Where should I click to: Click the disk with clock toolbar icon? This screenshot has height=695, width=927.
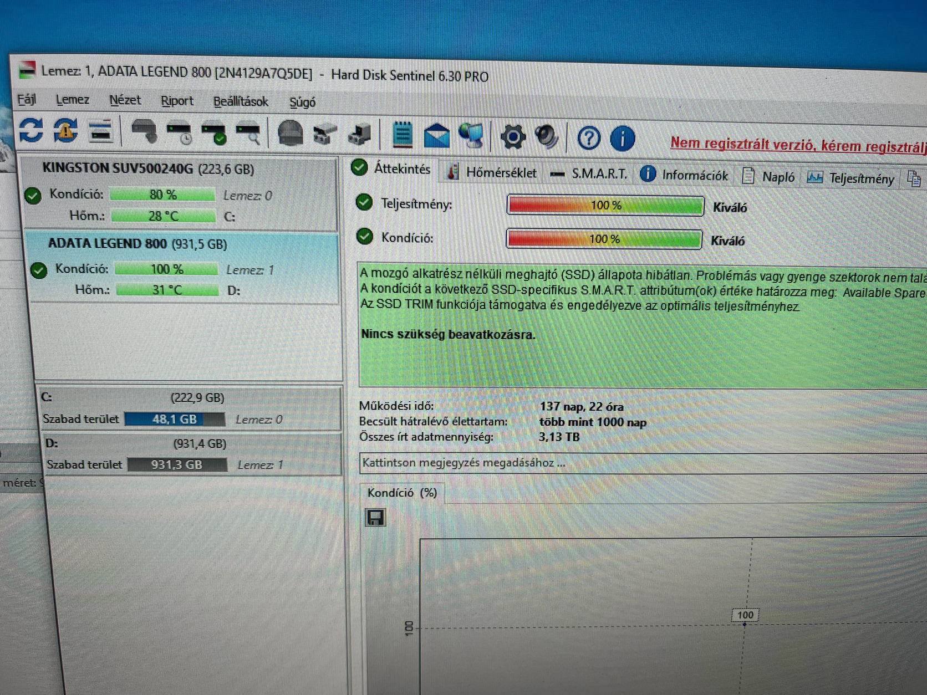click(179, 133)
